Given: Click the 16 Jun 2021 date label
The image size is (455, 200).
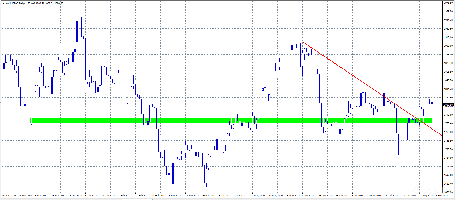Looking at the screenshot, I should click(325, 195).
